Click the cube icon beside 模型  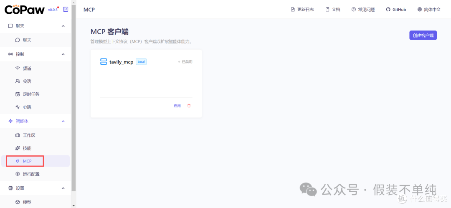[x=18, y=202]
